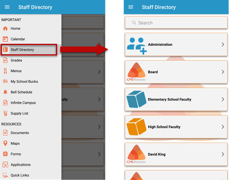Open the Board directory card
Viewport: 229px width, 180px height.
tap(176, 72)
